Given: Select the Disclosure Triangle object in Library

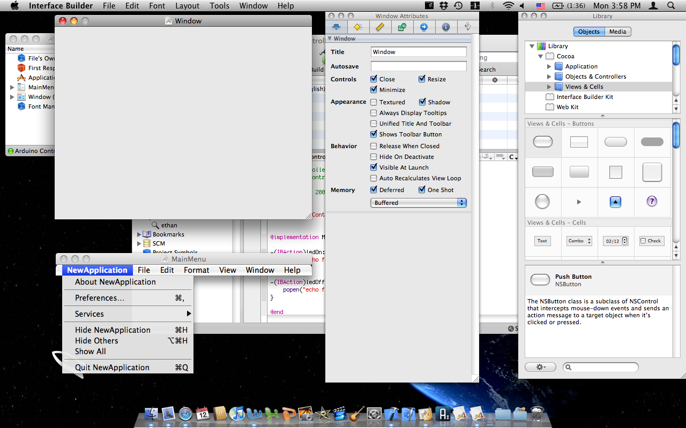Looking at the screenshot, I should (x=579, y=202).
